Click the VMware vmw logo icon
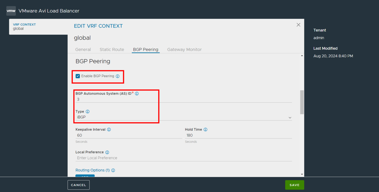This screenshot has height=192, width=379. (11, 11)
